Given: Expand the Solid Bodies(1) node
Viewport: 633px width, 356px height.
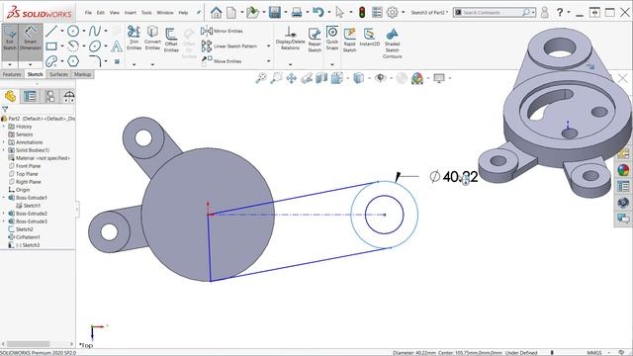Looking at the screenshot, I should click(4, 150).
